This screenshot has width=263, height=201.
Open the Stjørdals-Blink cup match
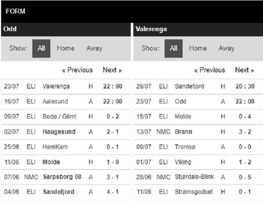click(198, 177)
